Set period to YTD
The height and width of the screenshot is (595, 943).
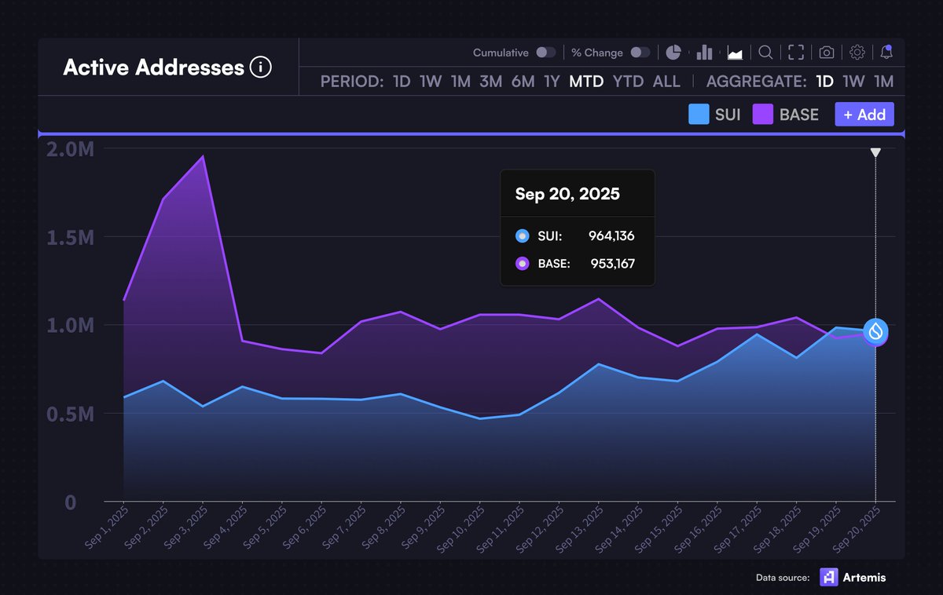coord(628,82)
